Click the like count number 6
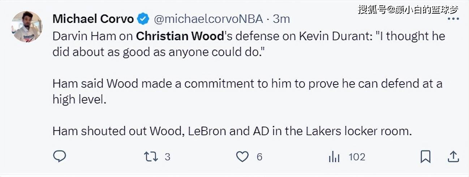Screen dimensions: 469x177 tap(259, 157)
